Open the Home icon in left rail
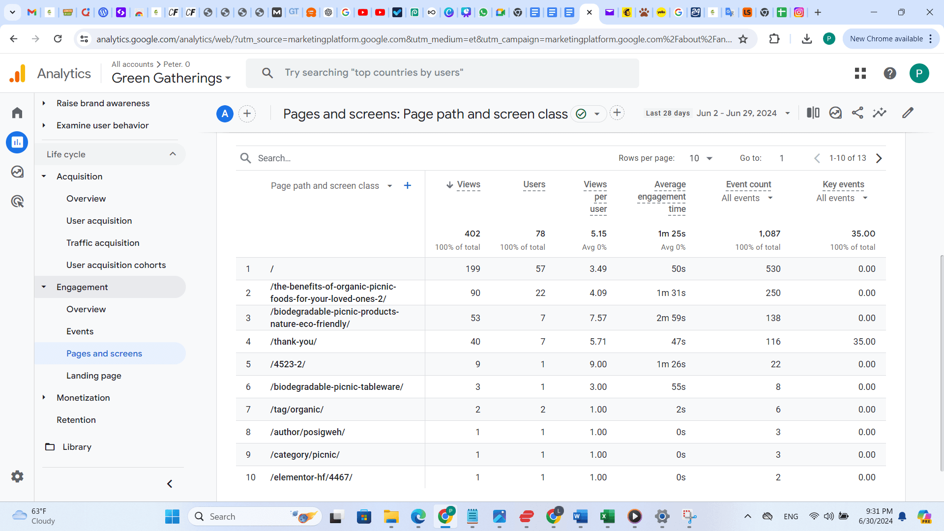Image resolution: width=944 pixels, height=531 pixels. click(x=17, y=113)
